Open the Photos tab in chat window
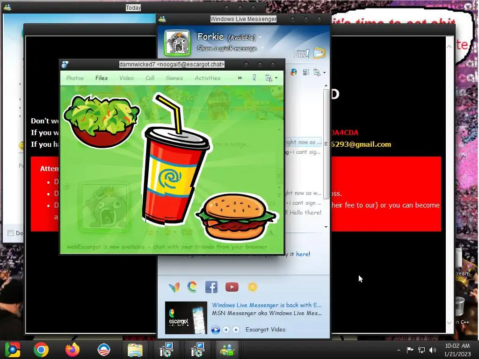 pyautogui.click(x=75, y=78)
